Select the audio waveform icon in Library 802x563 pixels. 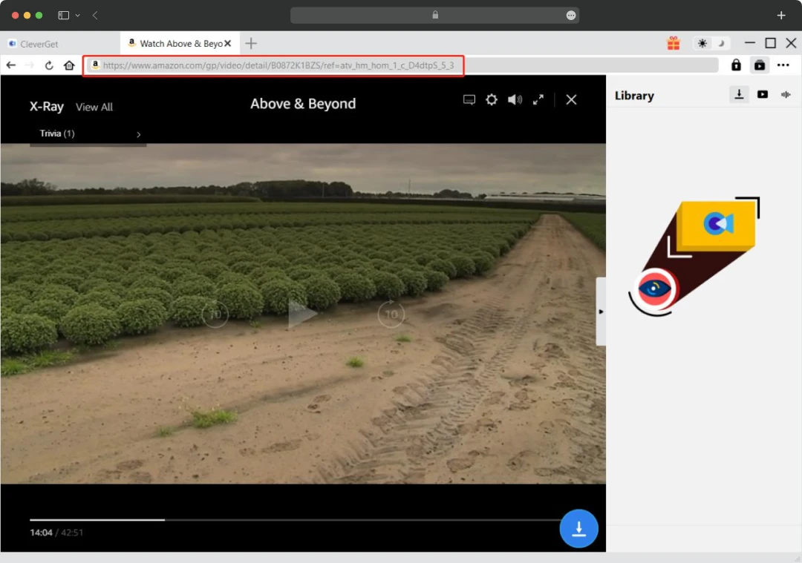pos(786,94)
